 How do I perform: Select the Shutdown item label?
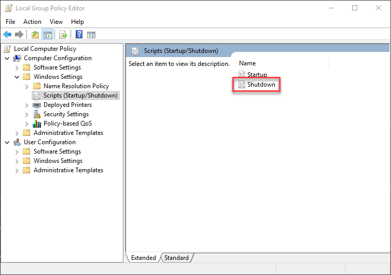(261, 85)
